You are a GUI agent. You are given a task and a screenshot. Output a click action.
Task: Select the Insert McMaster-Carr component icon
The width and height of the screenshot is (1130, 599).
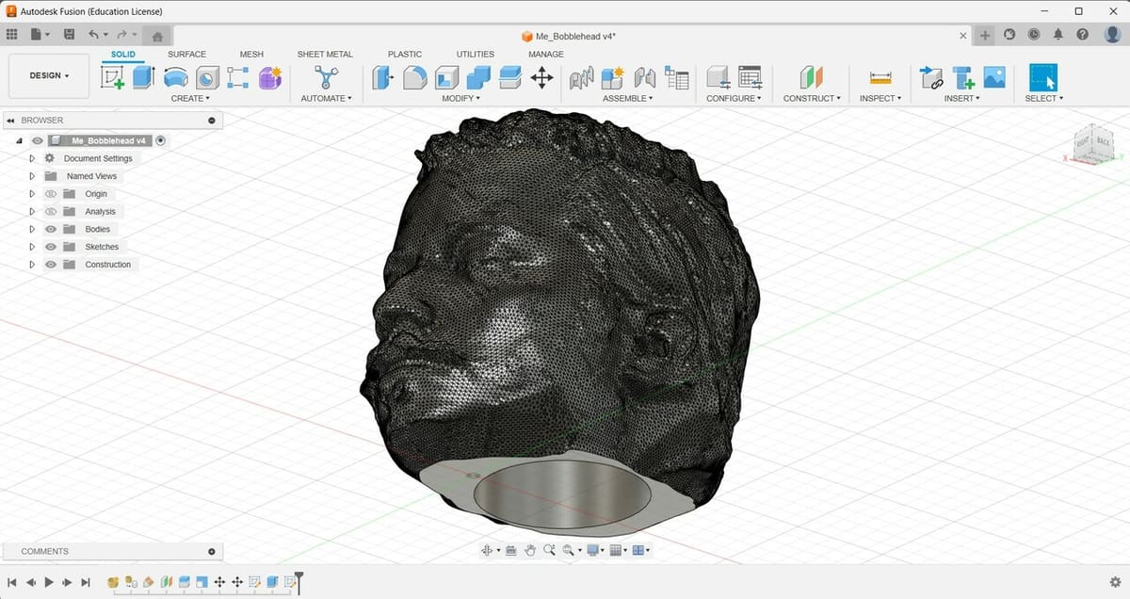coord(963,78)
